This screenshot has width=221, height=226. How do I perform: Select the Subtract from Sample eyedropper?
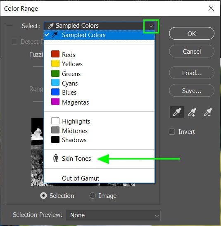point(208,112)
